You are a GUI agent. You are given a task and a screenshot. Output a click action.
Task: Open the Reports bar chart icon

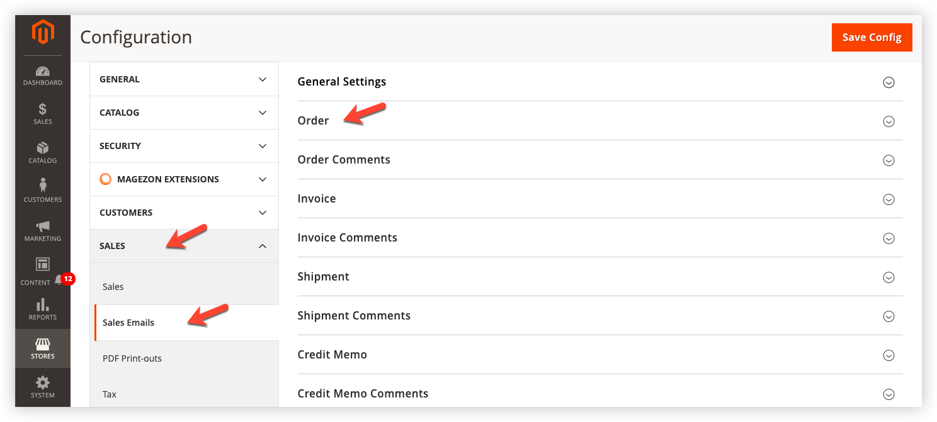click(x=43, y=305)
